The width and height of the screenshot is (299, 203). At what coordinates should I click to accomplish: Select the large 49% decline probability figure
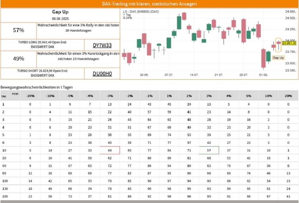19,59
